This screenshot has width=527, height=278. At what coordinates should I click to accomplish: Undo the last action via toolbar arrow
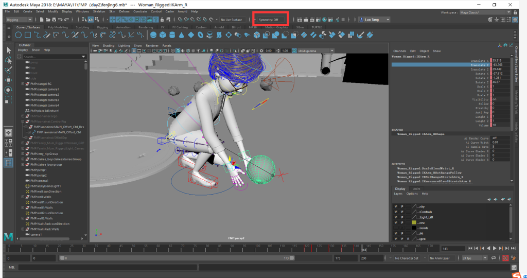pyautogui.click(x=60, y=20)
